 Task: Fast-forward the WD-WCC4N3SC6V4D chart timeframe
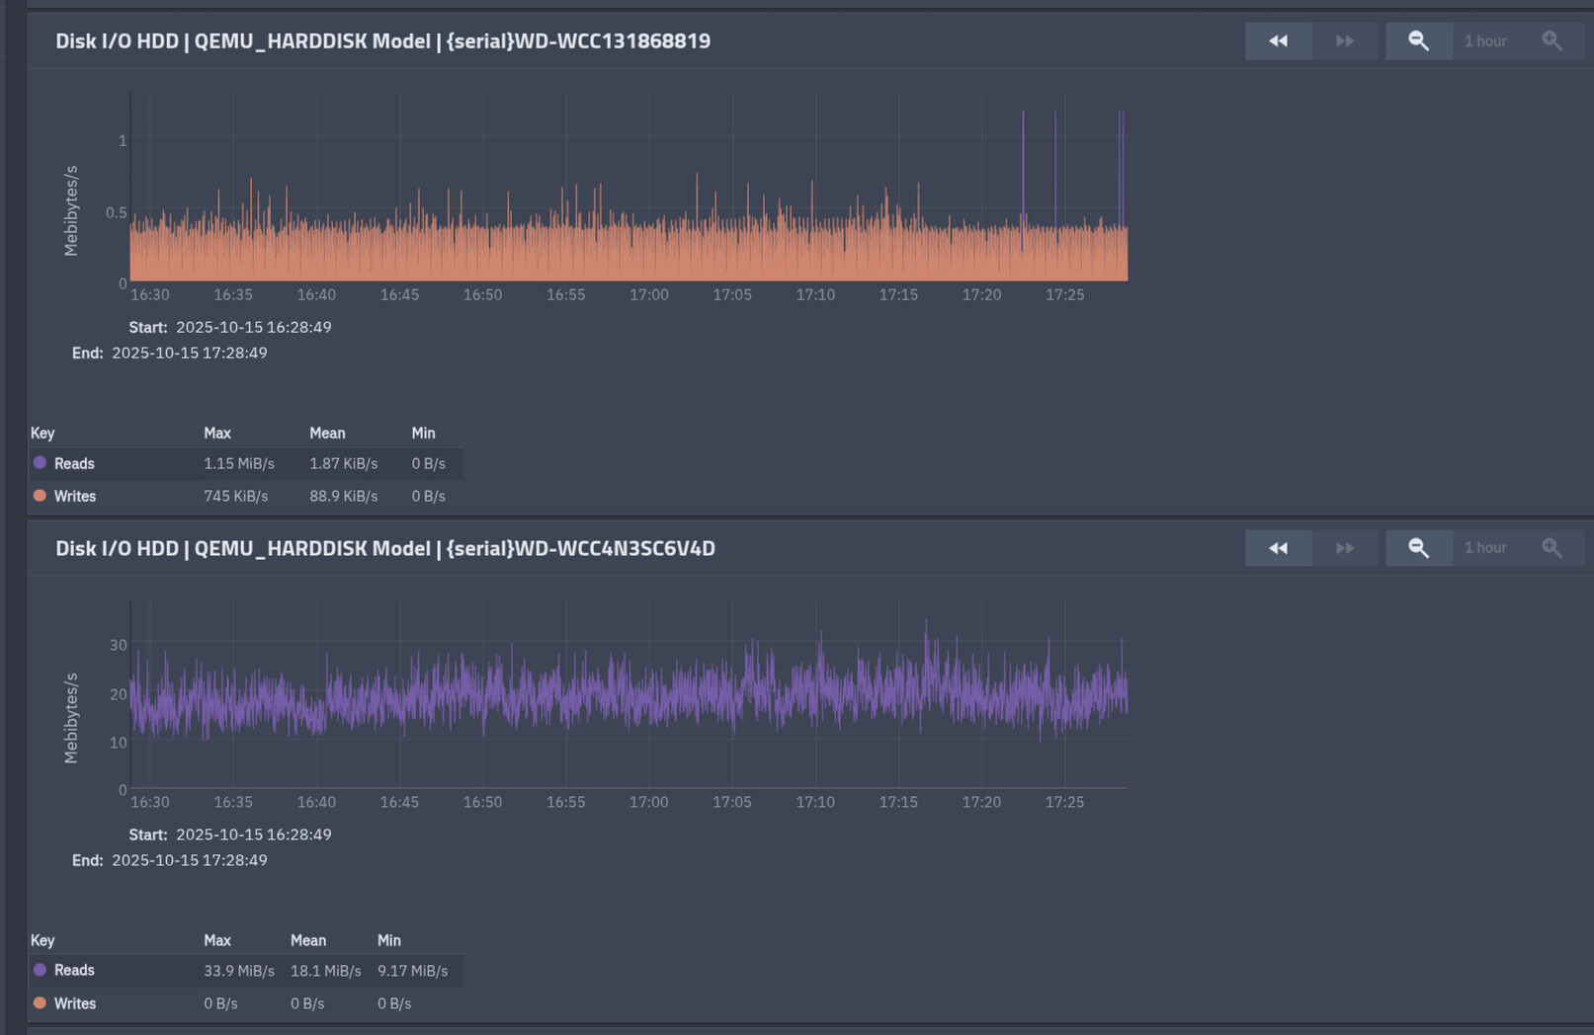pyautogui.click(x=1344, y=548)
